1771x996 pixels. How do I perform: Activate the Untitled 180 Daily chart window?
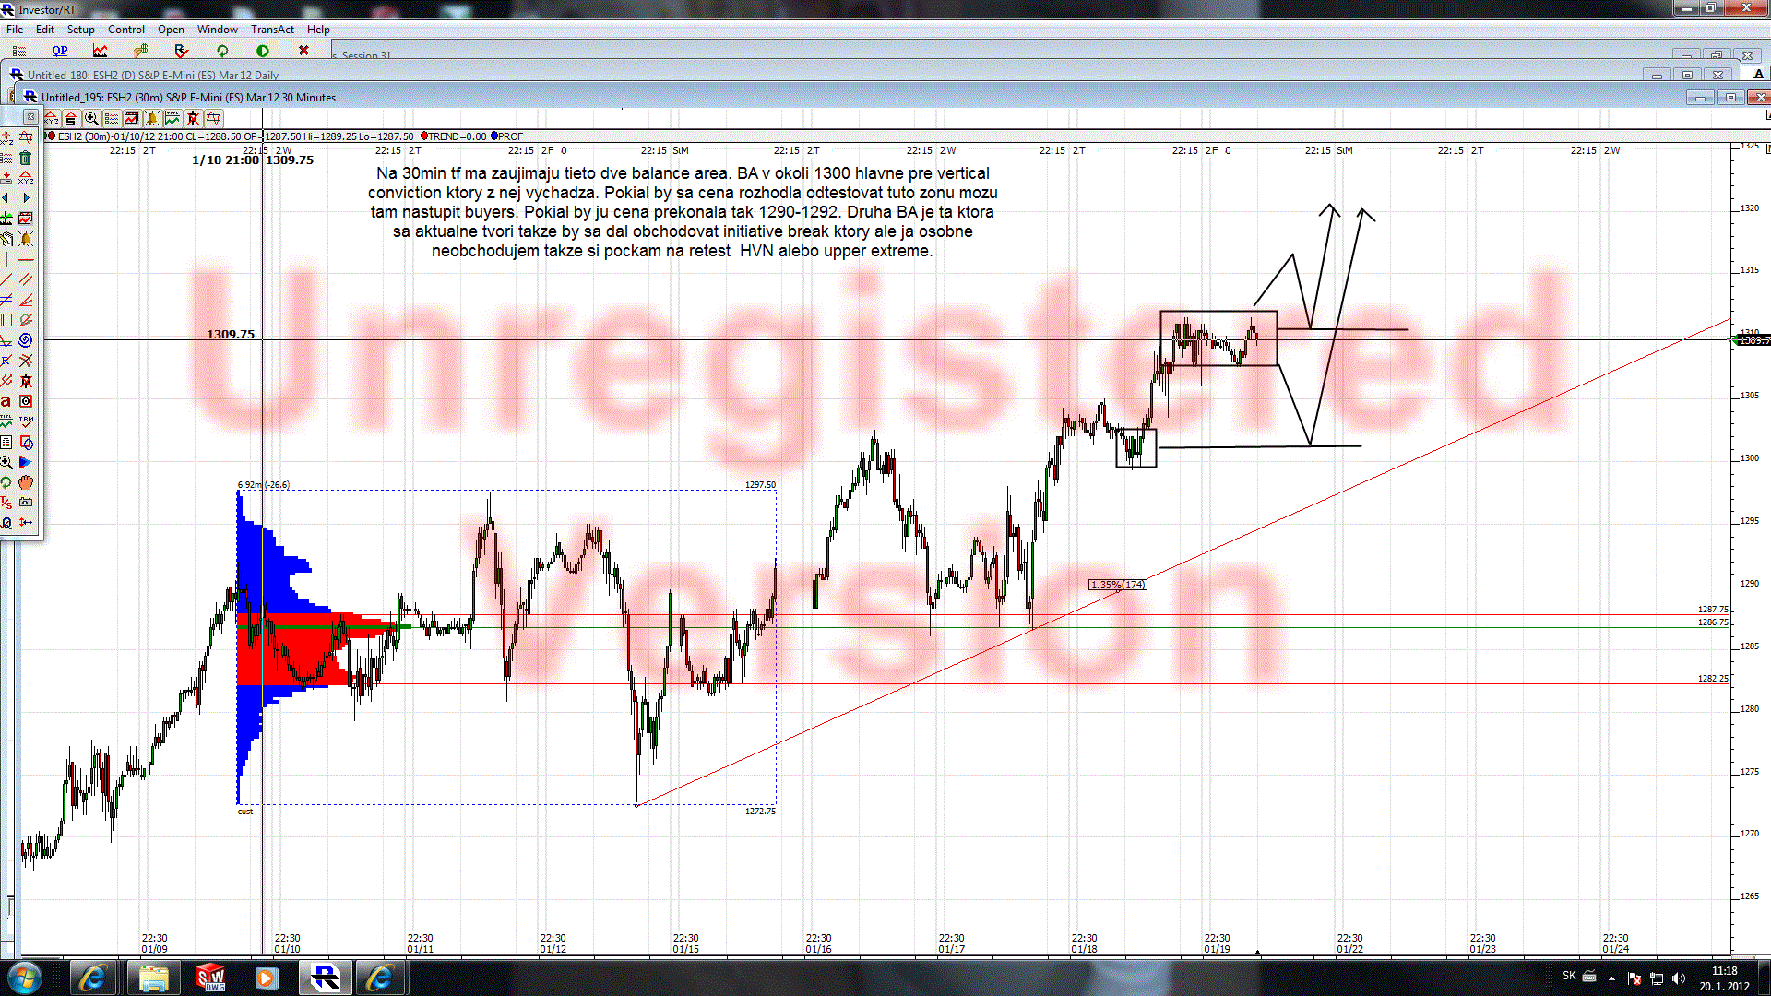152,75
